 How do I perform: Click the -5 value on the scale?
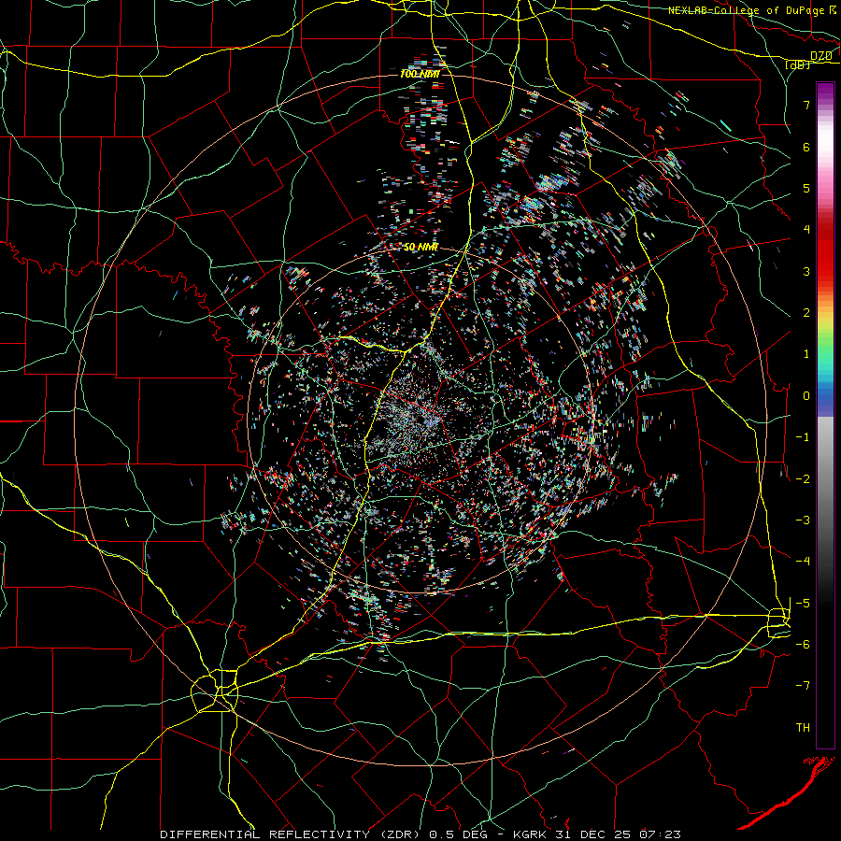coord(803,604)
